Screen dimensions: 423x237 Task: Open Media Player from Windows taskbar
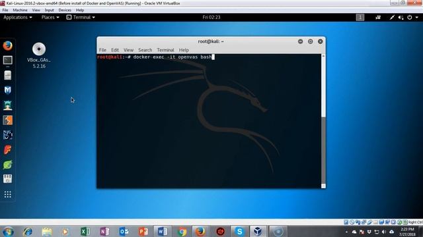[x=65, y=232]
